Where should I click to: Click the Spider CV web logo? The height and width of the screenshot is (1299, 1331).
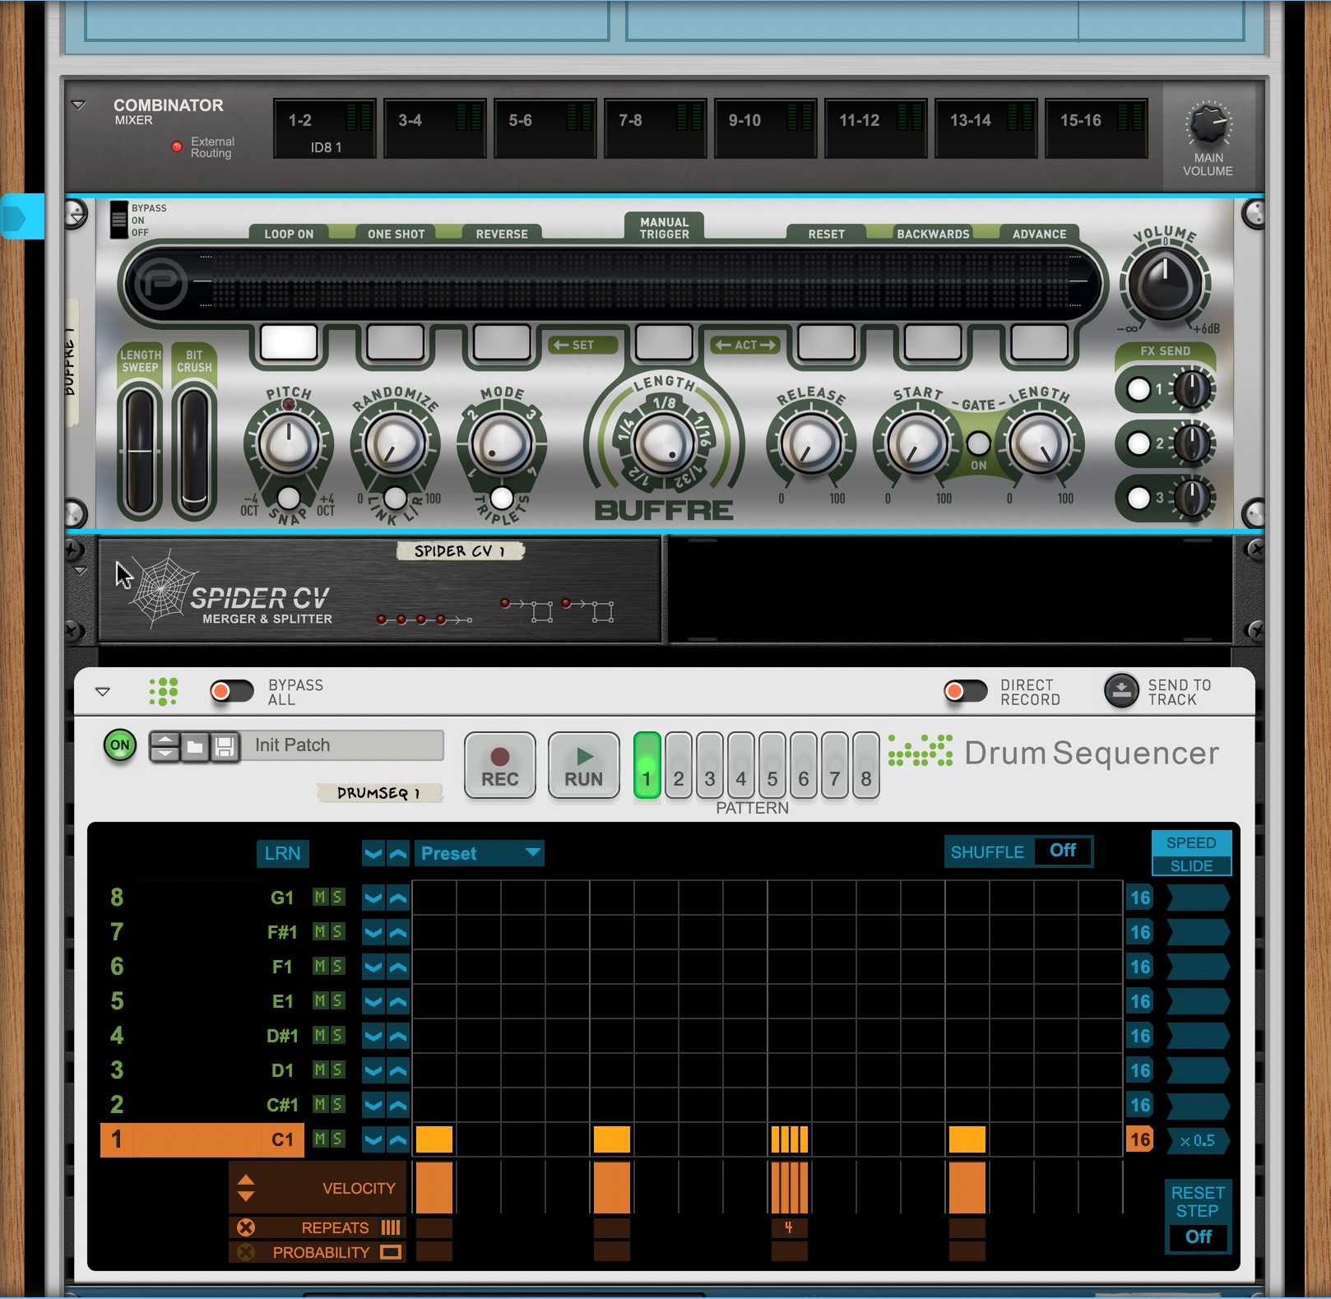pyautogui.click(x=164, y=588)
